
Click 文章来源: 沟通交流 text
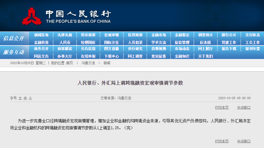point(116,98)
